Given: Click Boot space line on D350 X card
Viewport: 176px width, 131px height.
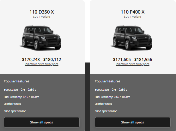Looking at the screenshot, I should coord(20,90).
